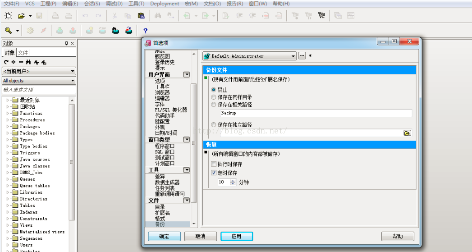
Task: Click the 应用 apply button
Action: (x=236, y=236)
